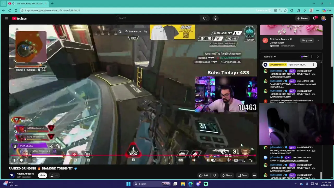
Task: Open browser extensions puzzle icon
Action: (x=291, y=10)
